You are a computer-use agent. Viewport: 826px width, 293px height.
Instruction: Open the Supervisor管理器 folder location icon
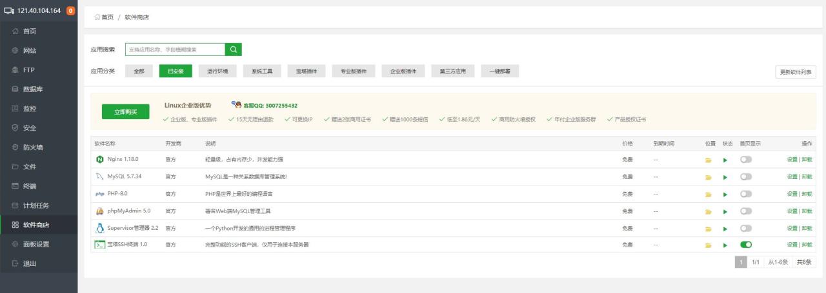pos(708,228)
